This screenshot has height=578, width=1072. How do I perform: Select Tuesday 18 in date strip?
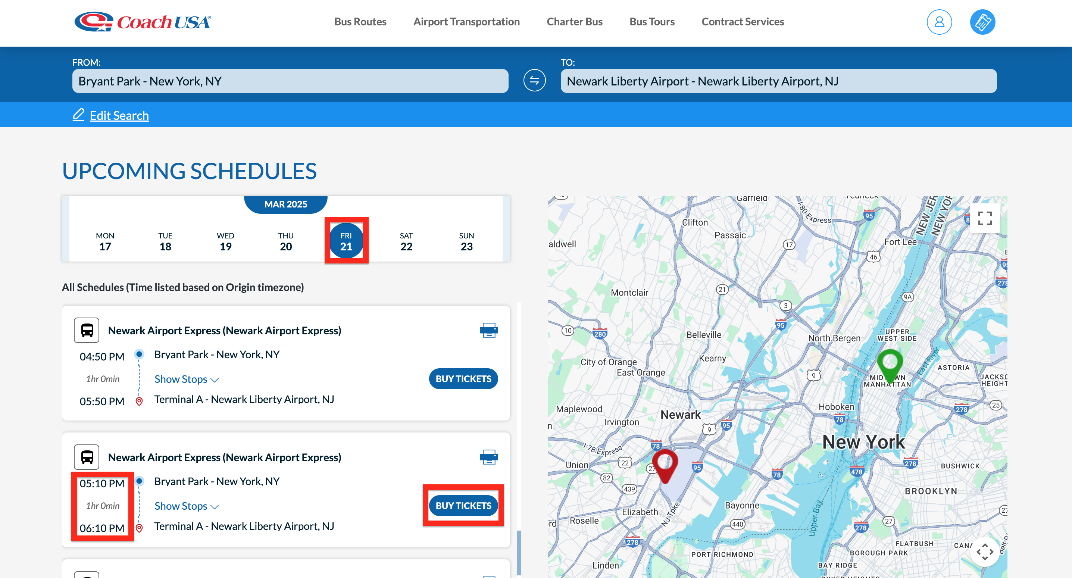[165, 241]
